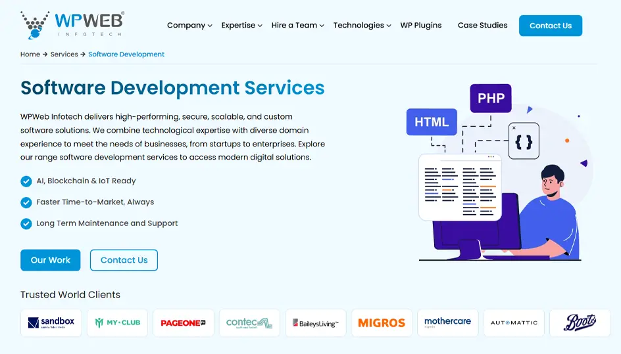Click the HTML badge in illustration
This screenshot has width=621, height=354.
pyautogui.click(x=432, y=122)
